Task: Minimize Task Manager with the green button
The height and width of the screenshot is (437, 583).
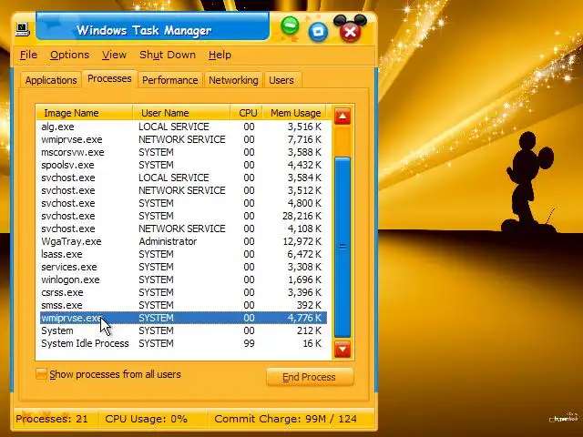Action: tap(290, 25)
